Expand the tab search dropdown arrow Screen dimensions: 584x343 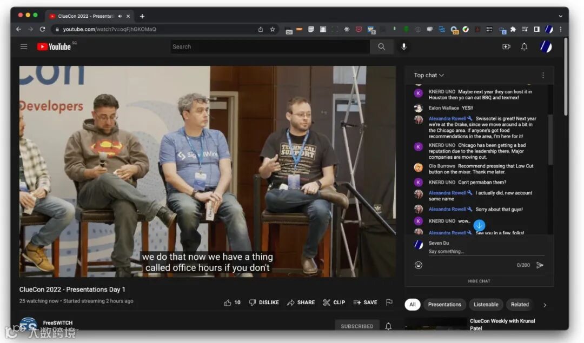[x=560, y=16]
